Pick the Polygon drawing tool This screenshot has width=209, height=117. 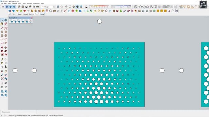[x=6, y=35]
